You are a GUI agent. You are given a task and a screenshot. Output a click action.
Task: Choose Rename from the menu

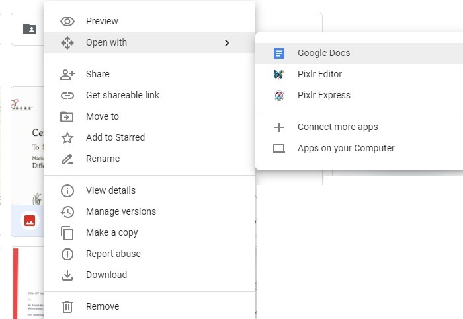(x=149, y=159)
